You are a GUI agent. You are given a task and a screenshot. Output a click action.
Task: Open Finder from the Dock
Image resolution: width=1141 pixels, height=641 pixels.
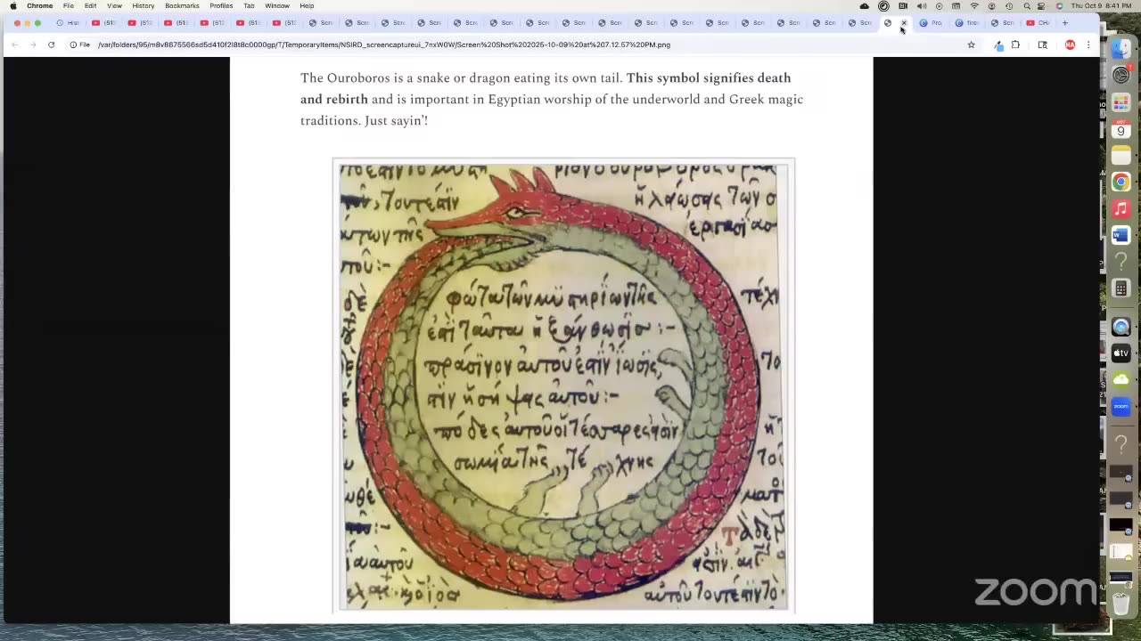click(1121, 50)
